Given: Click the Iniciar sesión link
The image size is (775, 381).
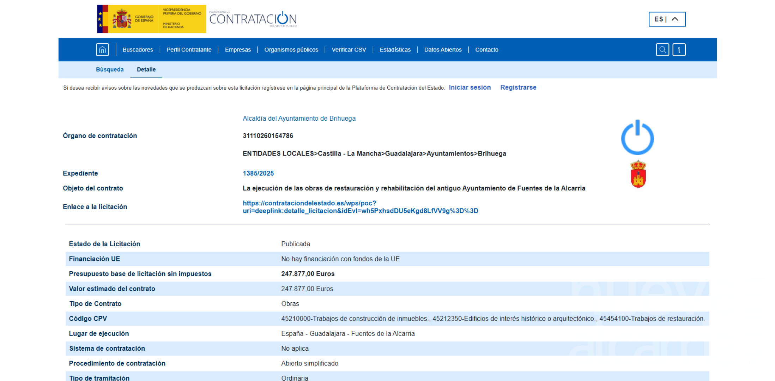Looking at the screenshot, I should point(470,87).
